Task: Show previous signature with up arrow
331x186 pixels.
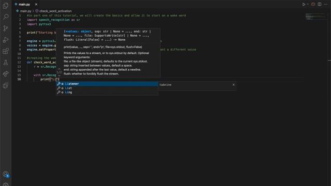Action: (59, 69)
